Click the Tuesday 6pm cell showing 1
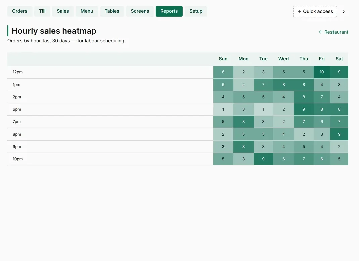The height and width of the screenshot is (261, 359). (263, 109)
